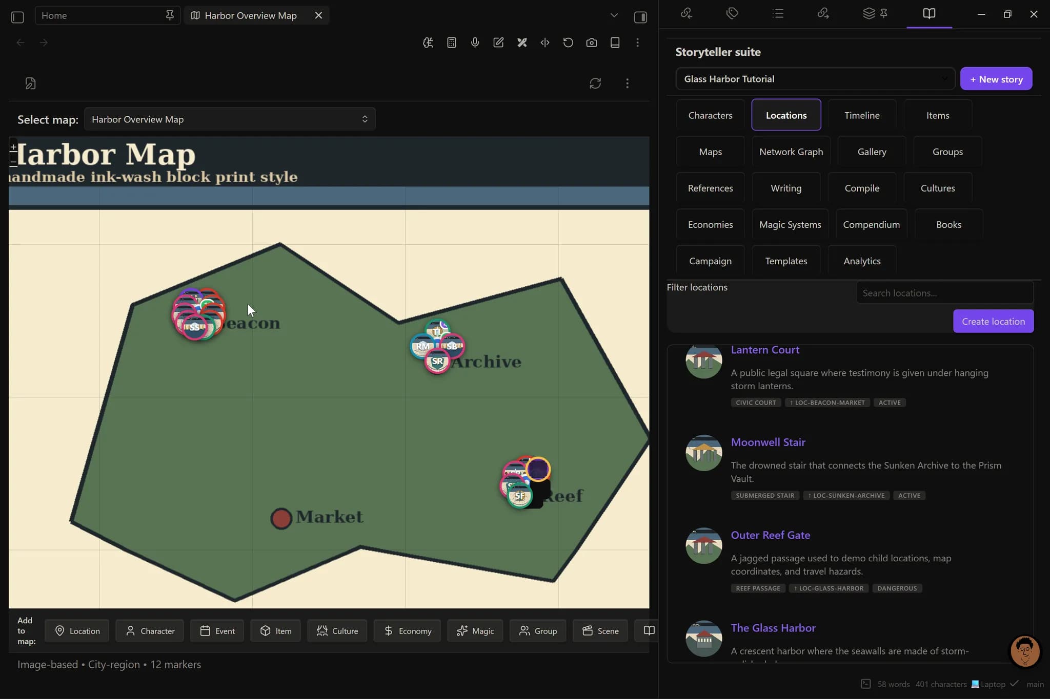Viewport: 1050px width, 699px height.
Task: Open The Glass Harbor location link
Action: pos(773,628)
